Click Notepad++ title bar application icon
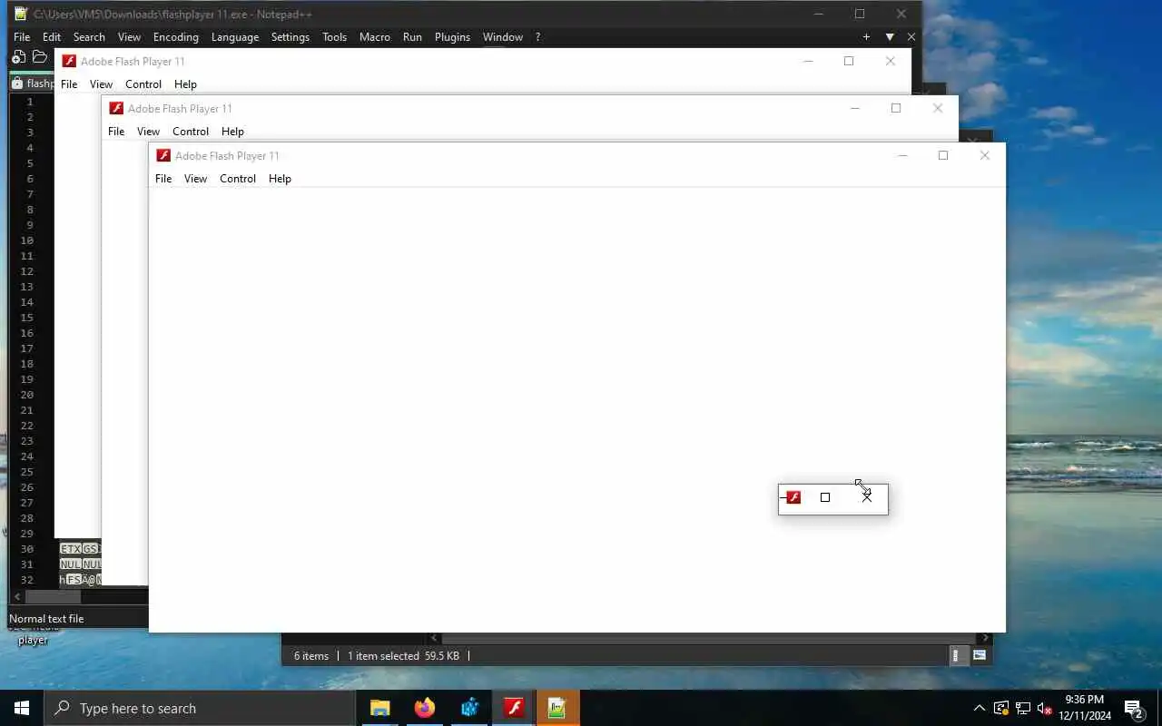Screen dimensions: 1162x726 coord(21,14)
